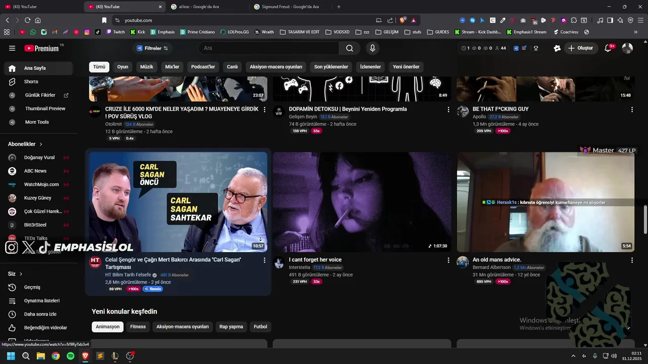Click the share icon in address bar
648x364 pixels.
(x=390, y=20)
